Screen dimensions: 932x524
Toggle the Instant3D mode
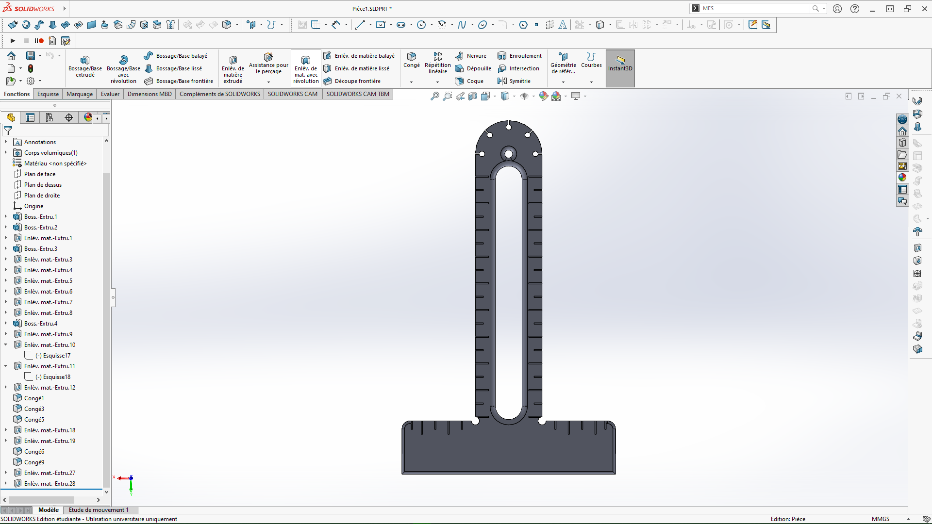[620, 68]
